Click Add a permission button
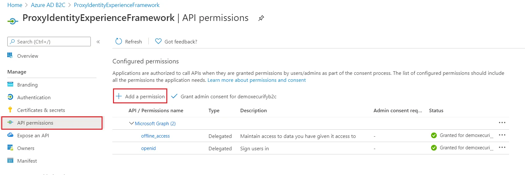This screenshot has height=175, width=525. pyautogui.click(x=140, y=96)
